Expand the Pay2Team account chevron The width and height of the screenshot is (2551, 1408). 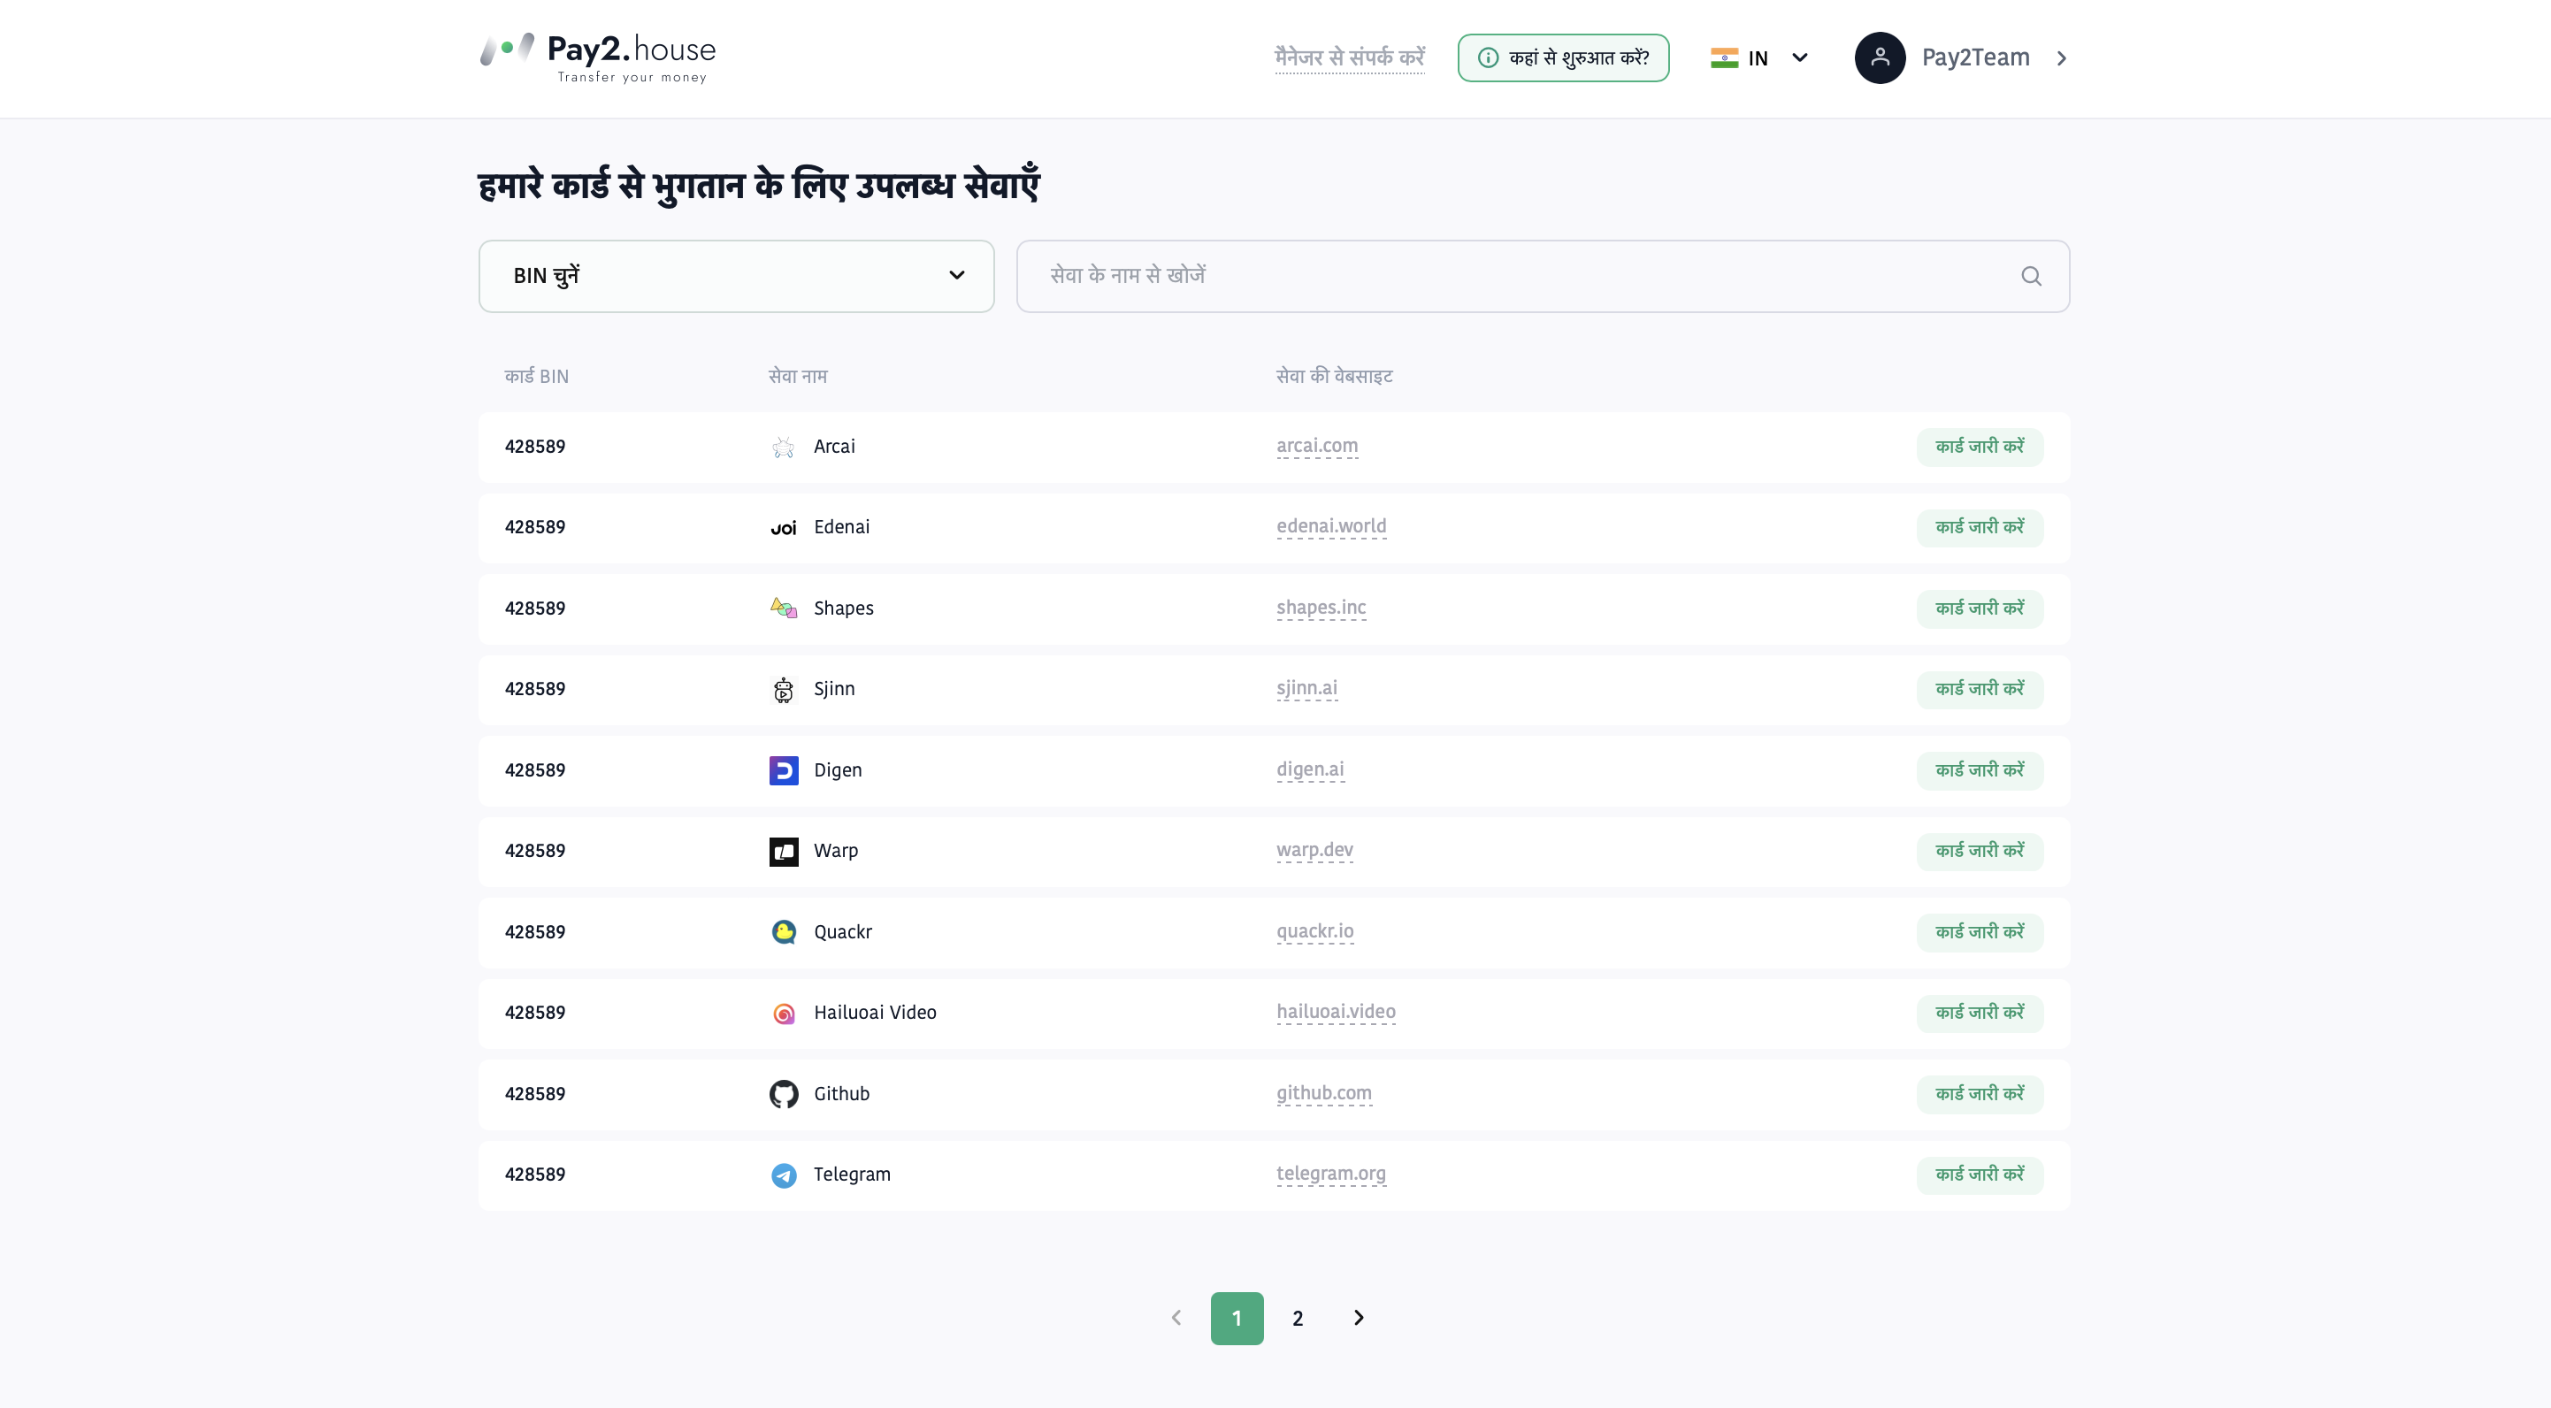(2061, 58)
